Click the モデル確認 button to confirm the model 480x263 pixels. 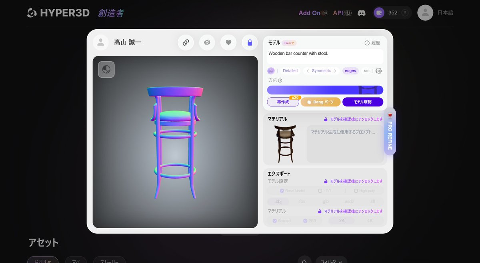363,102
